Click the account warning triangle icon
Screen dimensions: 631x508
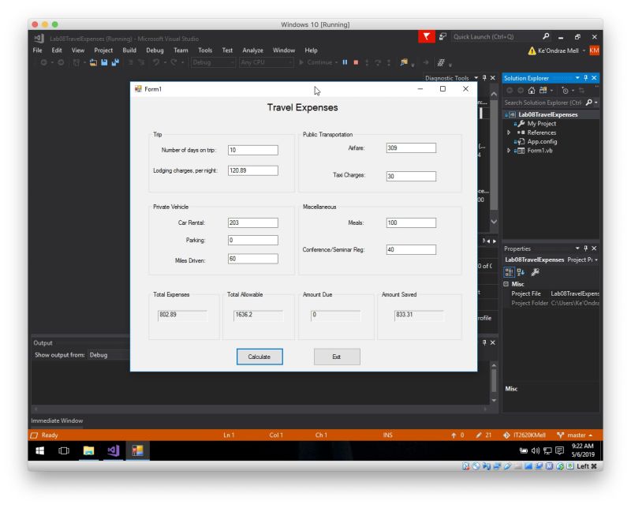click(x=532, y=50)
